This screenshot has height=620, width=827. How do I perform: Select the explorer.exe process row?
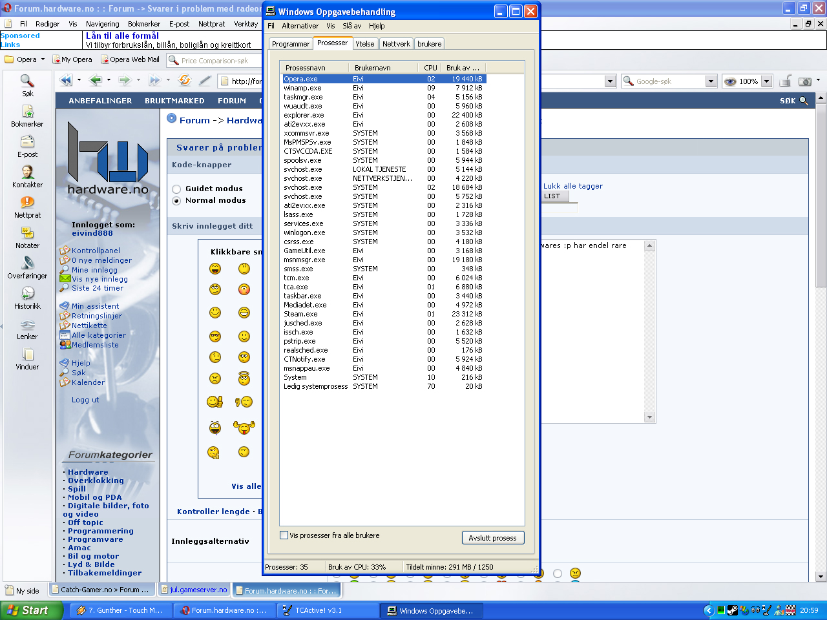(384, 115)
